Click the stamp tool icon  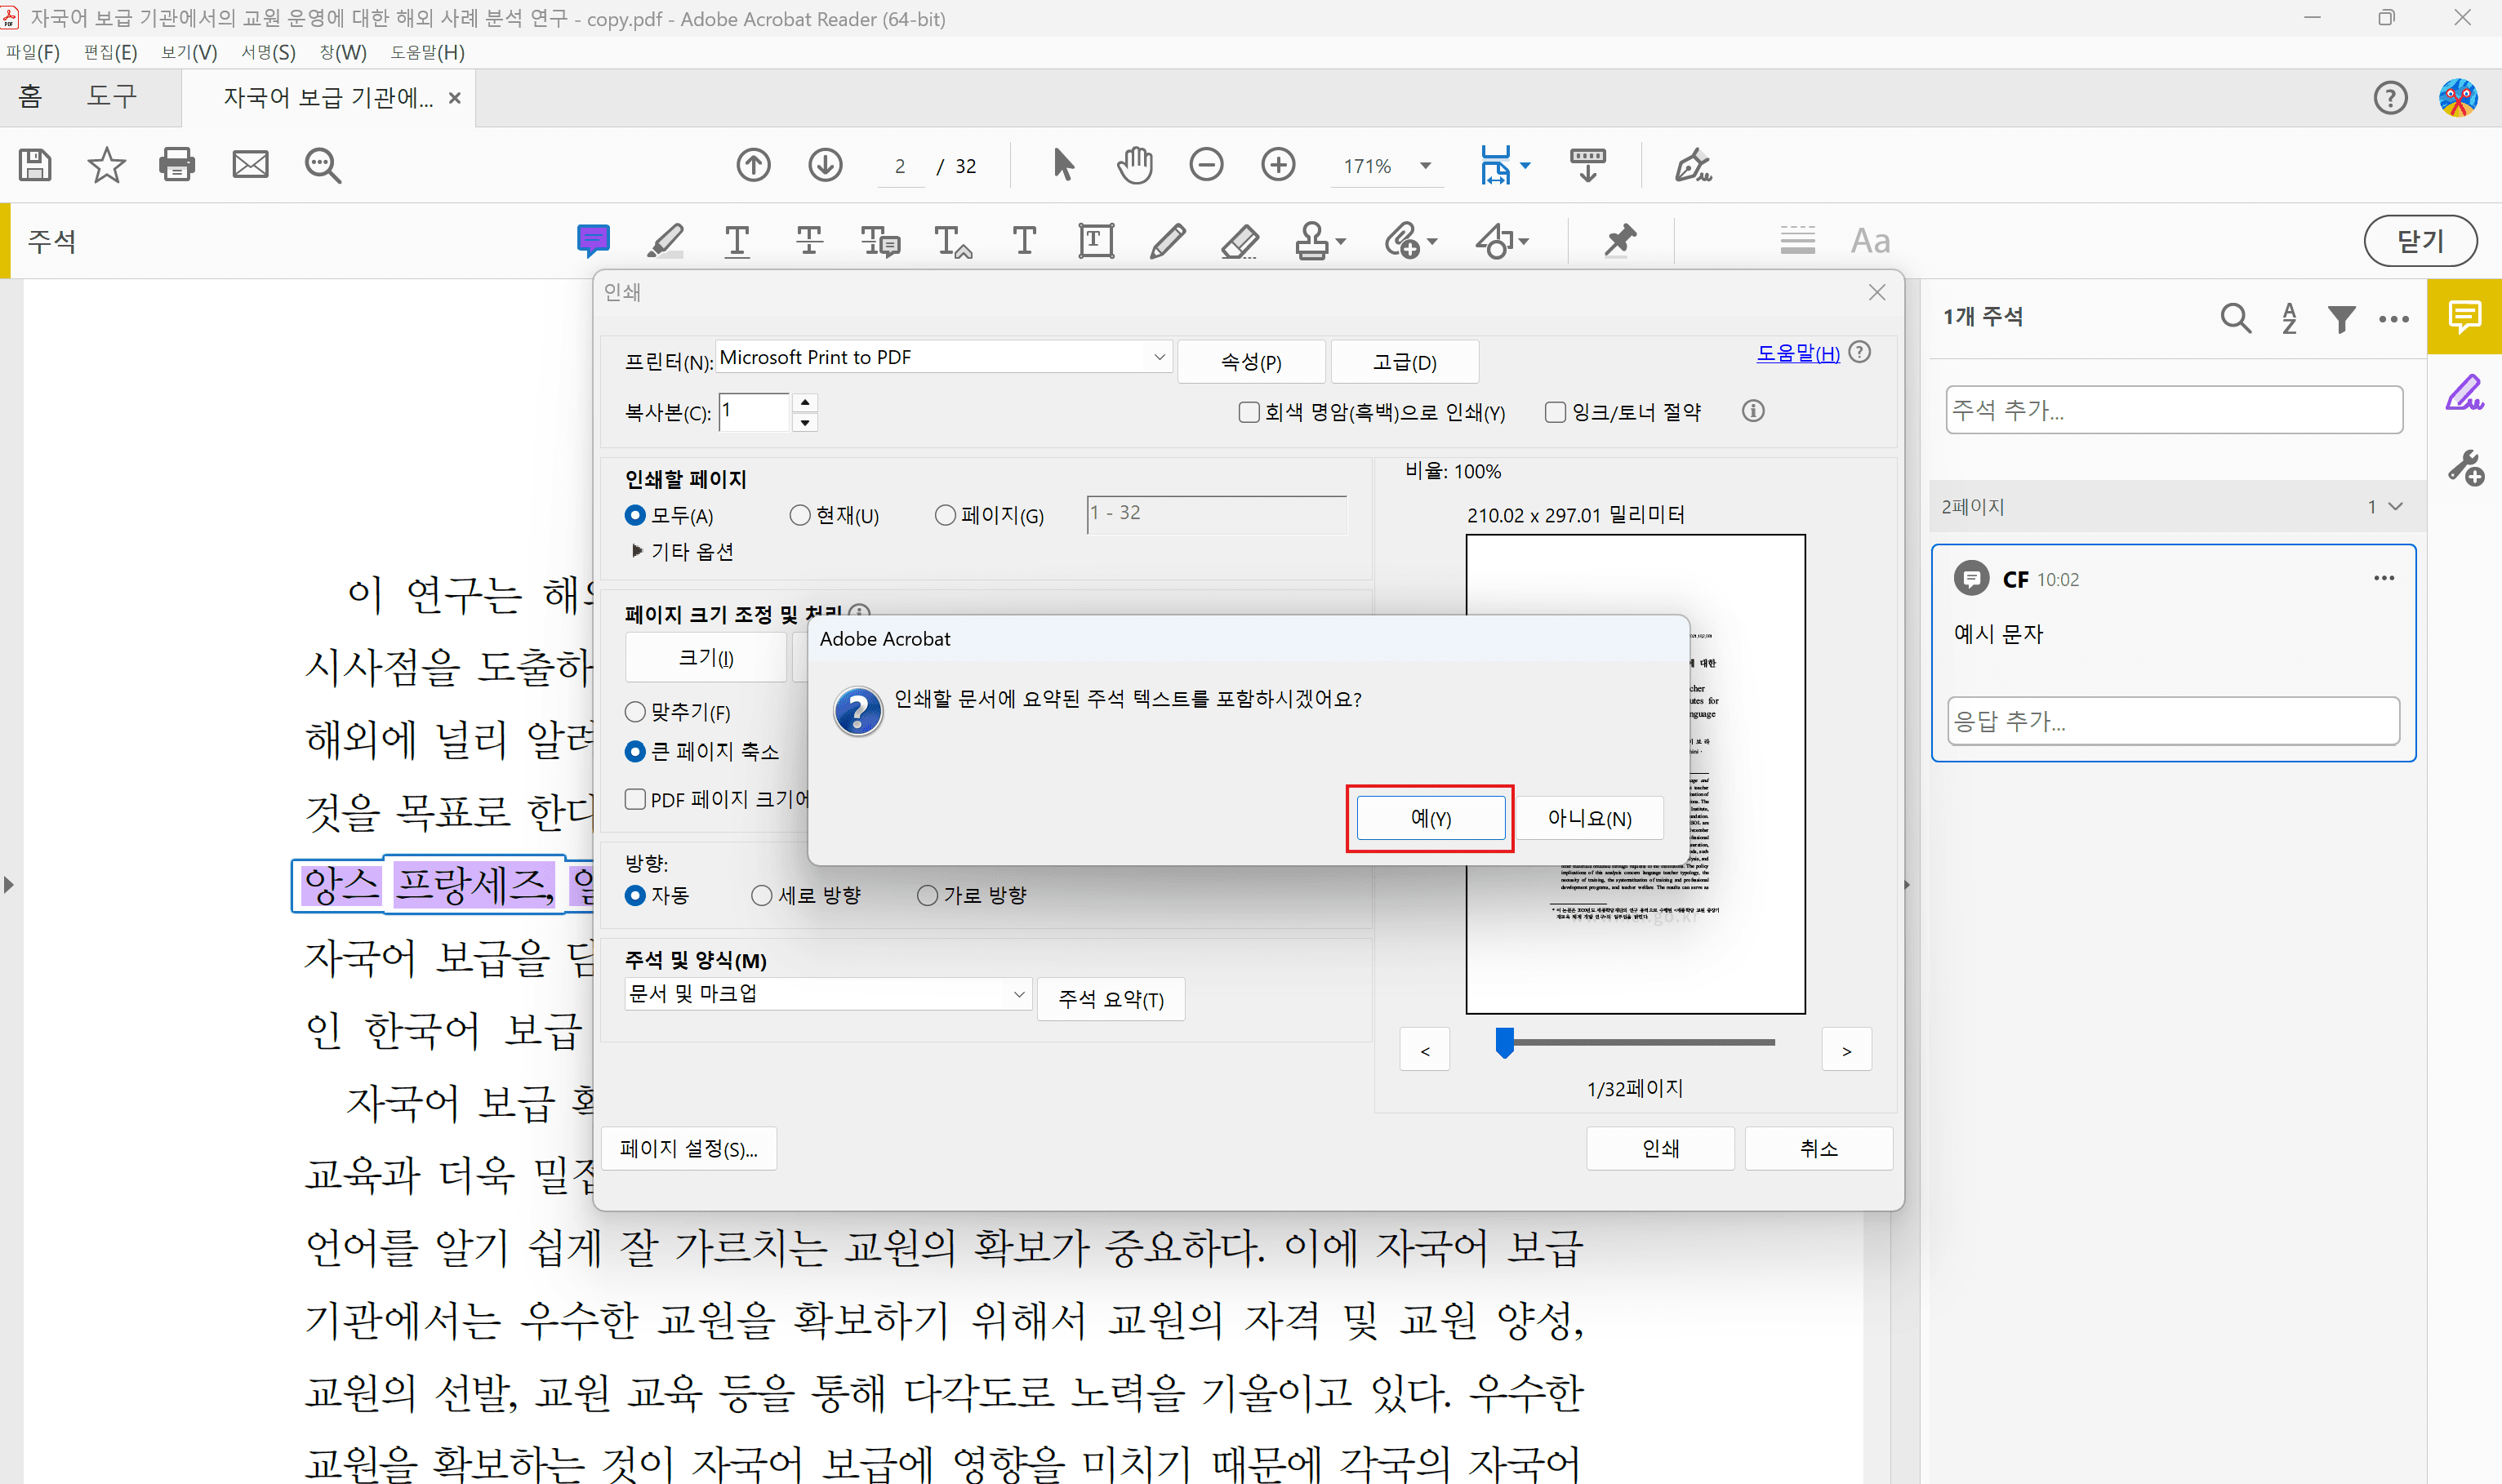(x=1311, y=241)
